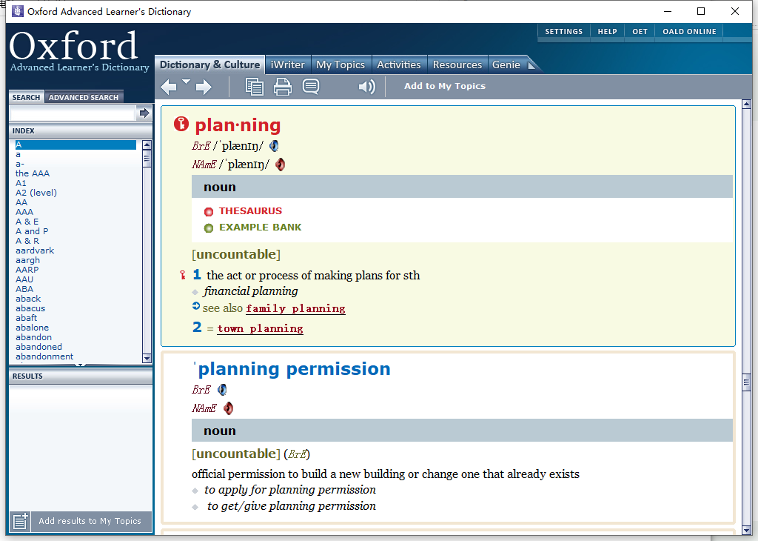Click the Oxford dictionary title bar icon
Viewport: 758px width, 541px height.
[18, 10]
